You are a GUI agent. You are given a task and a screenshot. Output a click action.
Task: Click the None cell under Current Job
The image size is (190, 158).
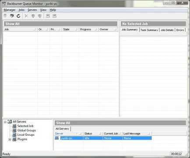tap(113, 138)
